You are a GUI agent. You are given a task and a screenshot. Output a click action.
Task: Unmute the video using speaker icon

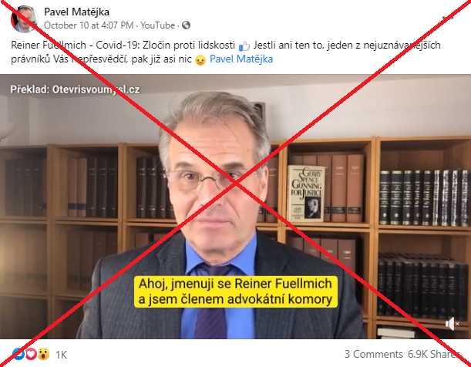point(452,324)
